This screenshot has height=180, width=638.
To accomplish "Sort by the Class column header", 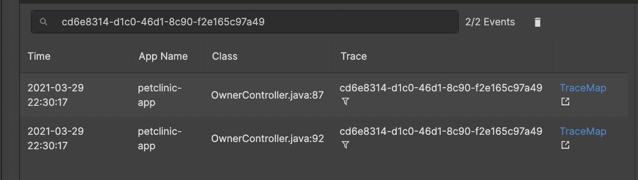I will tap(225, 56).
